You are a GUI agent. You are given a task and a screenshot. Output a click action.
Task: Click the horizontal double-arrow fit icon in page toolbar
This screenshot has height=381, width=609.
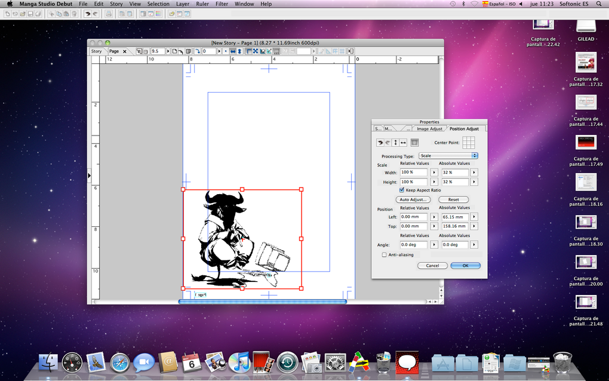coord(233,51)
